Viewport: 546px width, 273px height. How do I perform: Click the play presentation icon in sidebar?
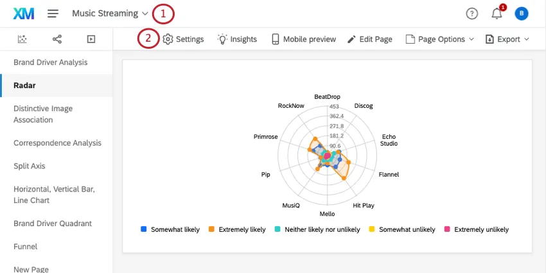click(91, 39)
